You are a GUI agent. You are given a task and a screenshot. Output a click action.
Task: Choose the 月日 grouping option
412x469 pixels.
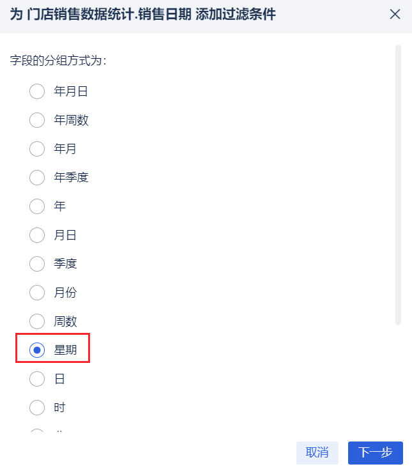pos(37,235)
